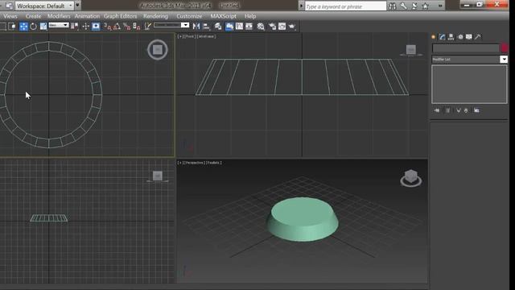The image size is (515, 290).
Task: Expand the quick access toolbar arrow
Action: click(77, 6)
